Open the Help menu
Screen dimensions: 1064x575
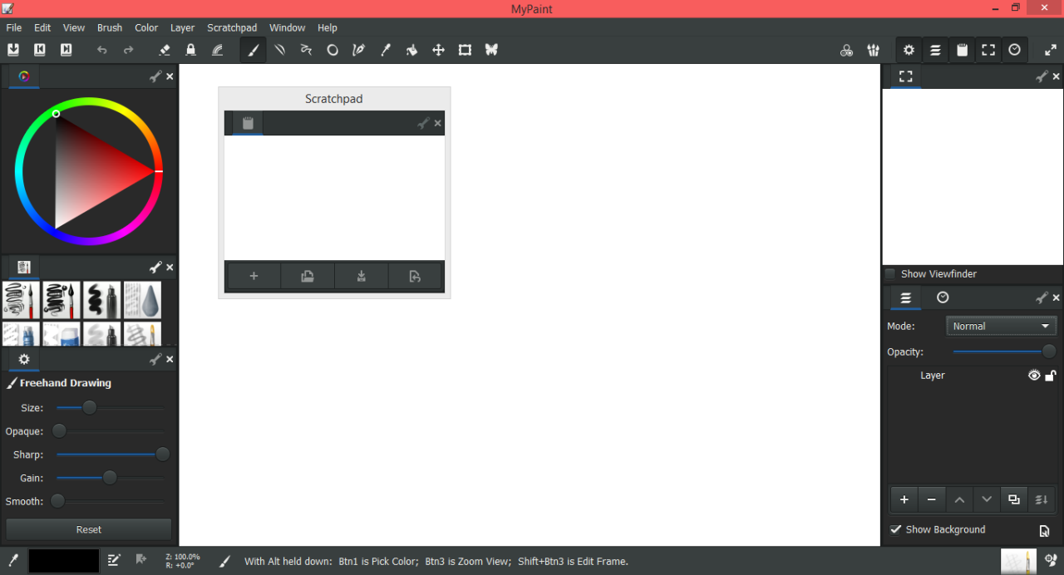328,27
